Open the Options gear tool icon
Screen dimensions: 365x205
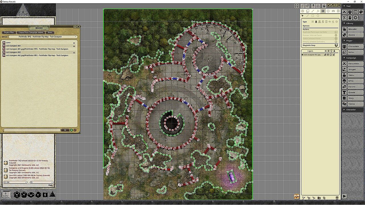click(355, 18)
